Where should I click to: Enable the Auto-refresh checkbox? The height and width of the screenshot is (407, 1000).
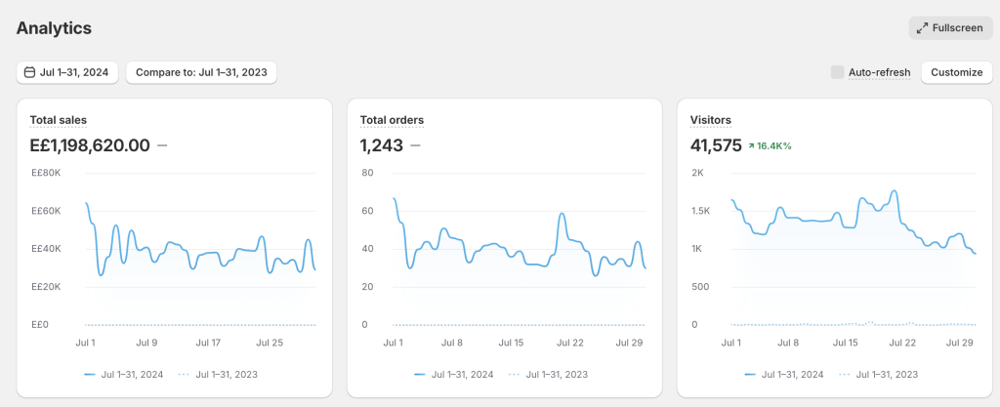click(x=837, y=72)
